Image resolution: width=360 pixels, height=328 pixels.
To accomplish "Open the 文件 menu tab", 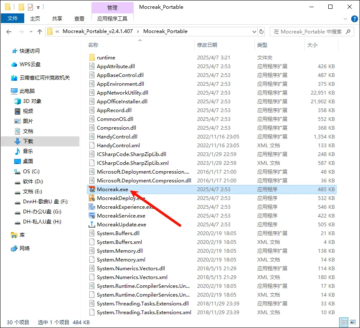I will coord(13,18).
